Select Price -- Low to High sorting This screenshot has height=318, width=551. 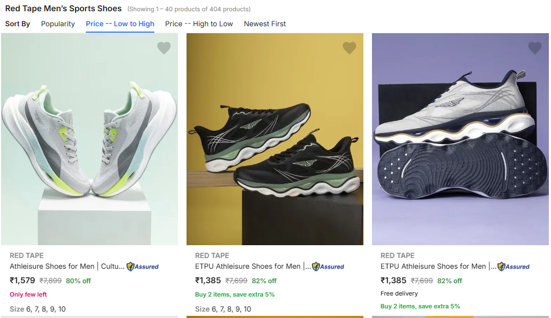coord(120,24)
